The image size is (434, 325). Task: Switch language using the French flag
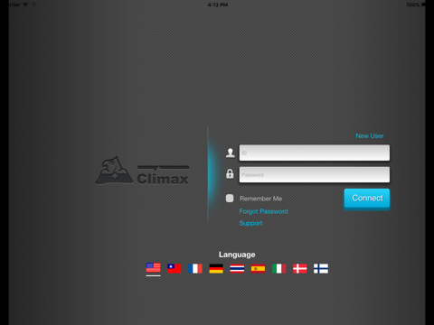[195, 268]
